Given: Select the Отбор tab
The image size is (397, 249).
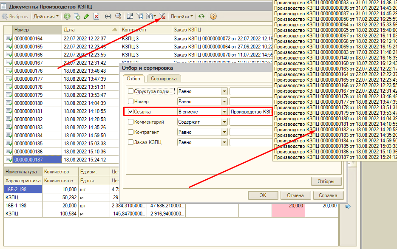Looking at the screenshot, I should click(133, 79).
